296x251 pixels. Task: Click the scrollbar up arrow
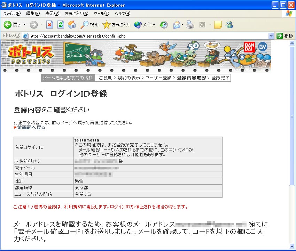292,43
